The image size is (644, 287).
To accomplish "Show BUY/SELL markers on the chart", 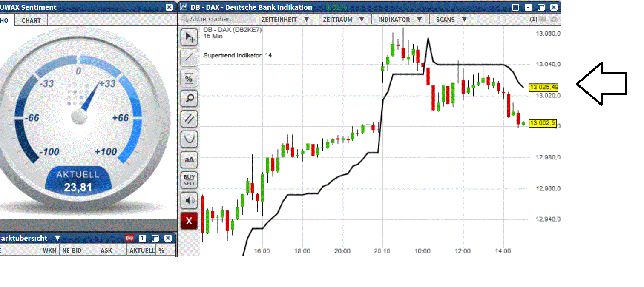I will [189, 180].
